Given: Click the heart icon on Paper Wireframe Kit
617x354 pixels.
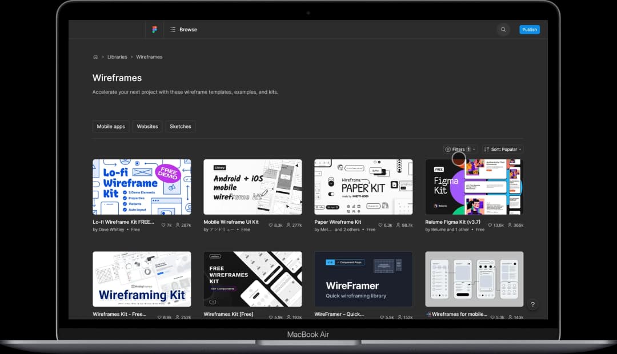Looking at the screenshot, I should [x=381, y=225].
